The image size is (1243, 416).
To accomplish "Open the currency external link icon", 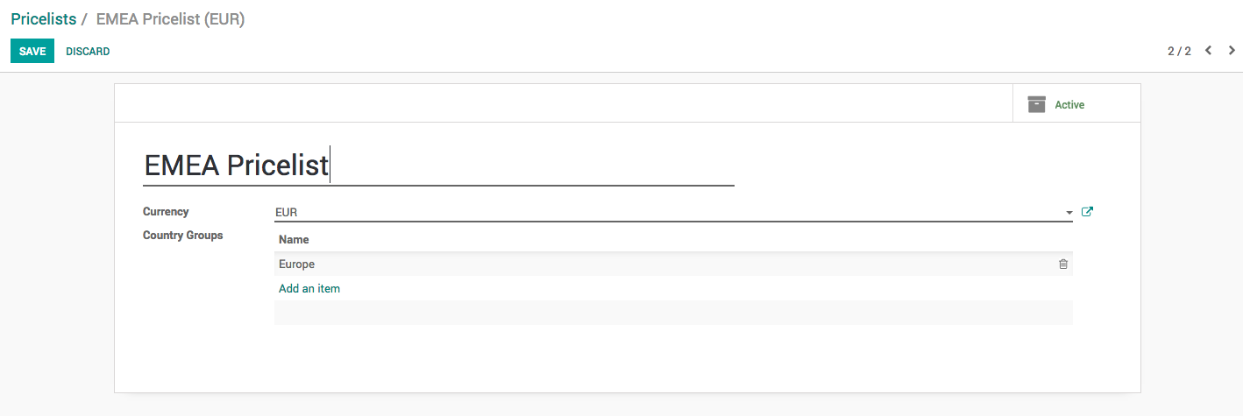I will coord(1087,212).
